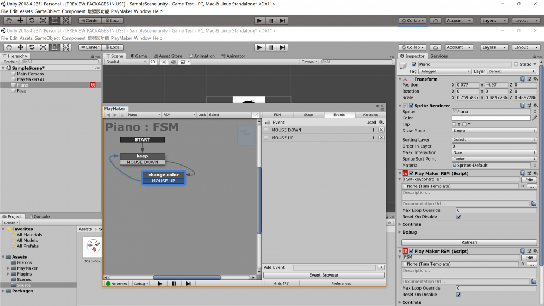Screen dimensions: 544x306
Task: Delete the MOUSE UP event
Action: [381, 138]
